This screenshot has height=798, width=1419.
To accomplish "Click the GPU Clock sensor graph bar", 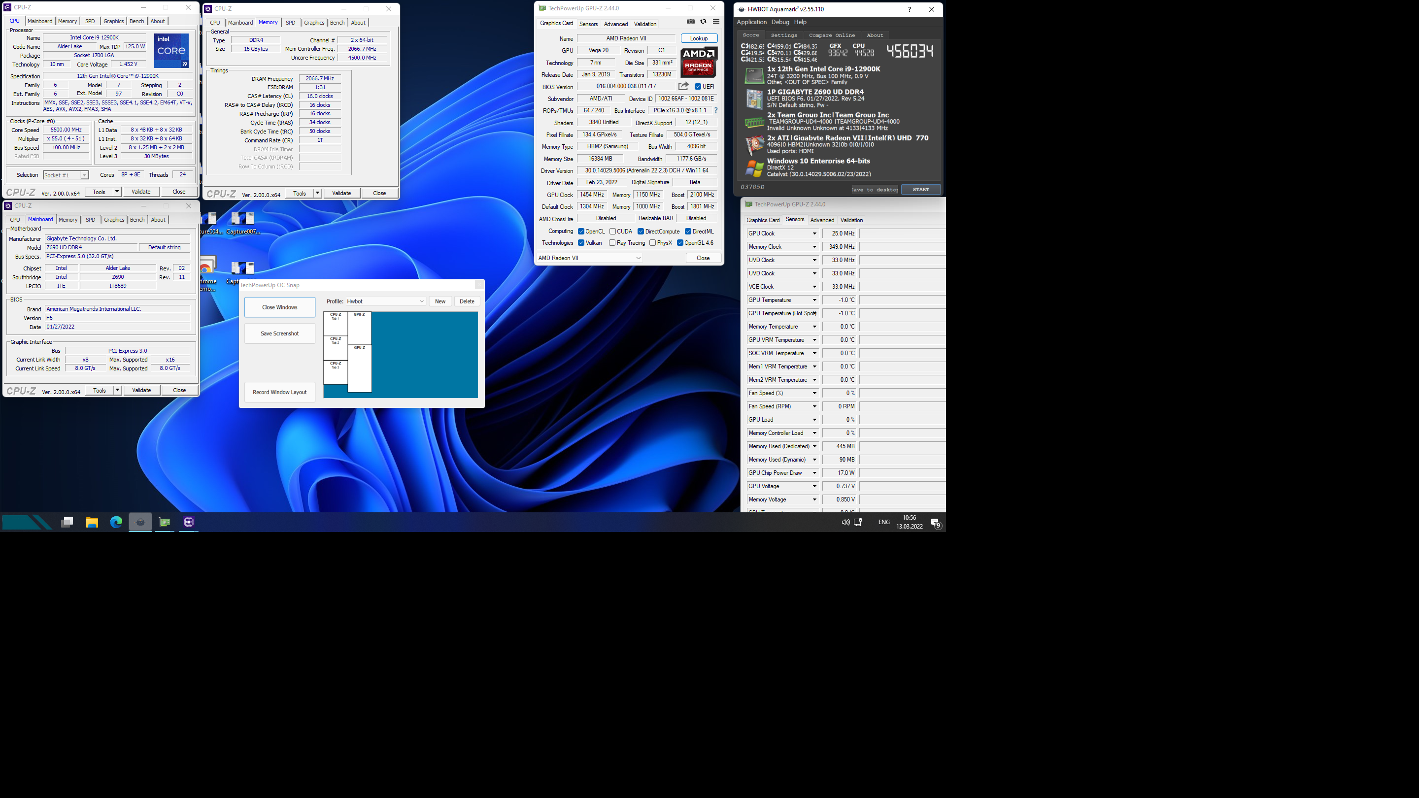I will pos(902,233).
